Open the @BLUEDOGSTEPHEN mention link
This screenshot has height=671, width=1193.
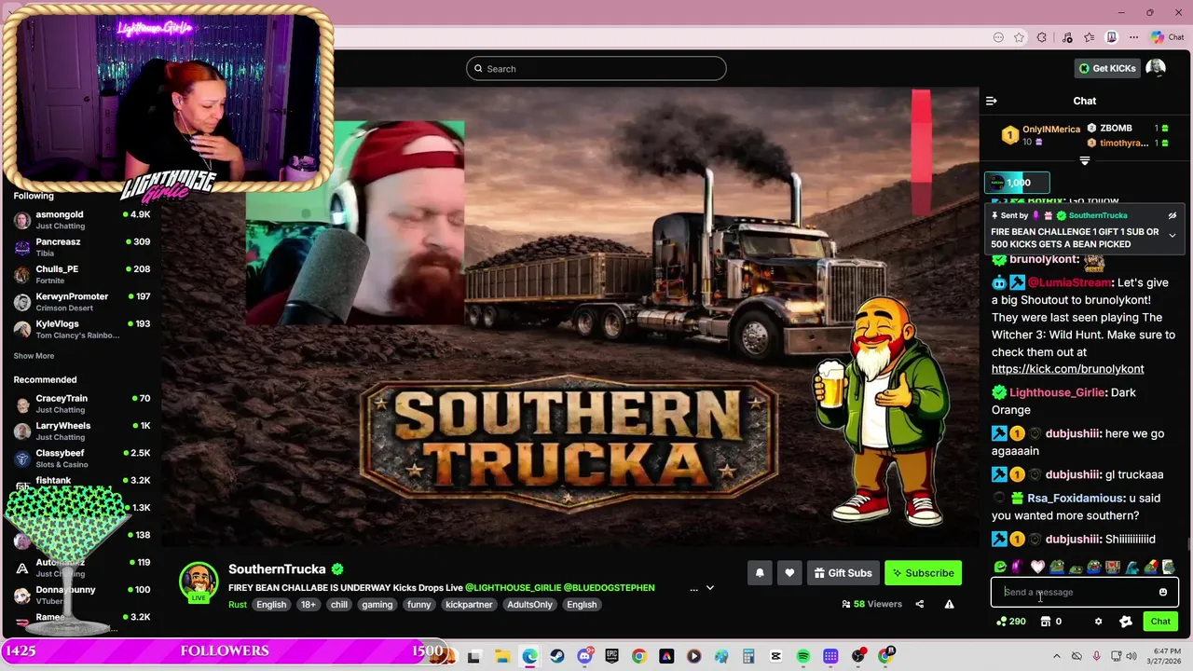(609, 588)
